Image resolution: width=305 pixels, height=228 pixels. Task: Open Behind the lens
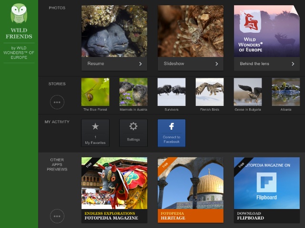tap(267, 64)
